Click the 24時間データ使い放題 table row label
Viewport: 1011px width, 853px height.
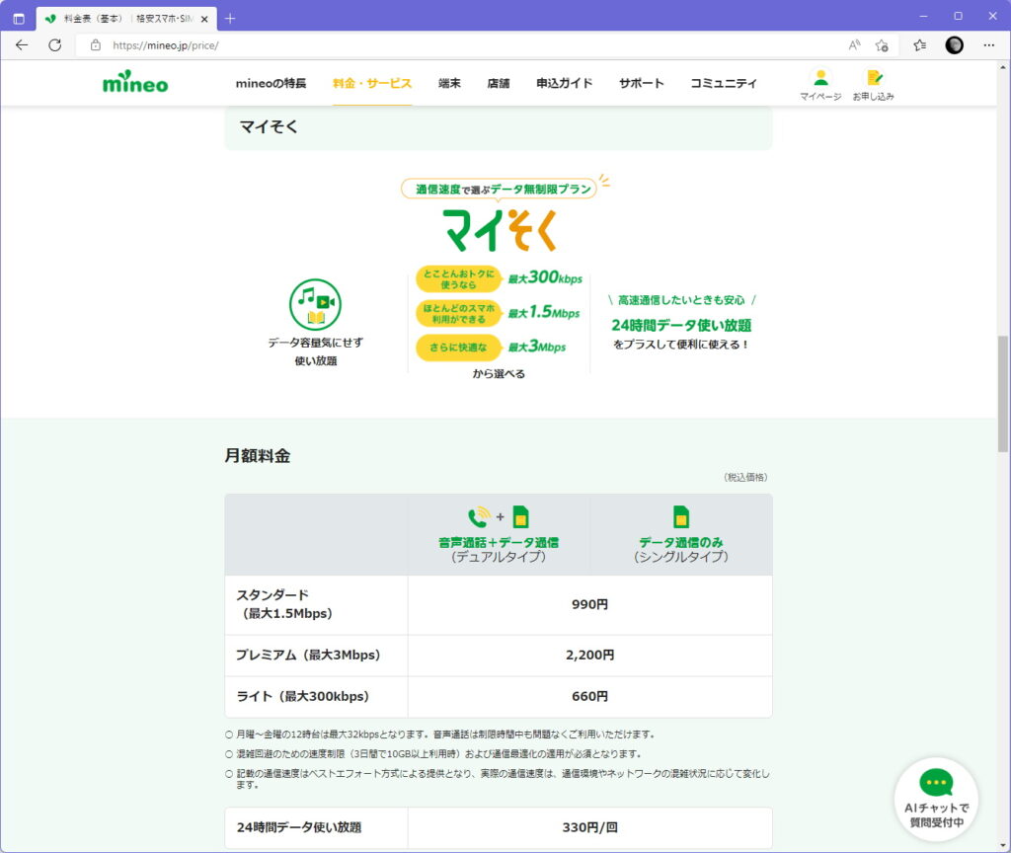click(299, 827)
